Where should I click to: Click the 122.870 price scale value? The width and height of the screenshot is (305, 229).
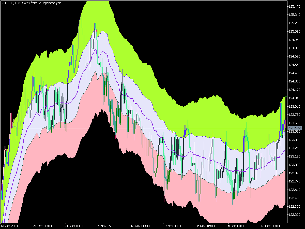coord(295,173)
